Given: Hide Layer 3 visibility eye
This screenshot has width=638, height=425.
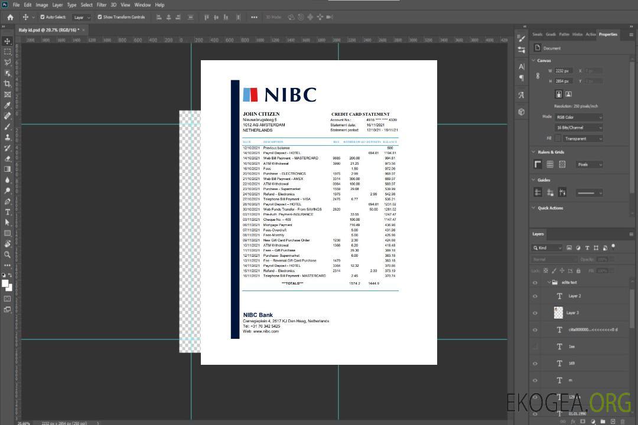Looking at the screenshot, I should coord(535,313).
